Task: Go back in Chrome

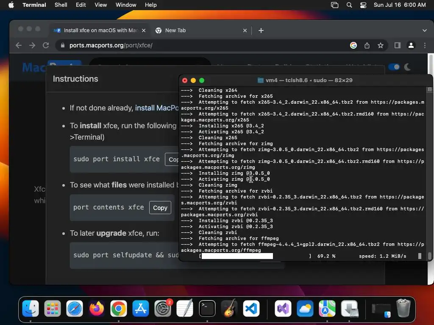Action: pos(19,45)
